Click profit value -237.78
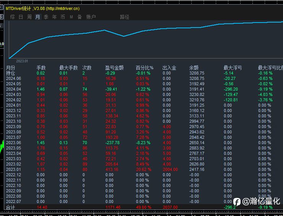Image resolution: width=283 pixels, height=216 pixels. click(x=112, y=143)
